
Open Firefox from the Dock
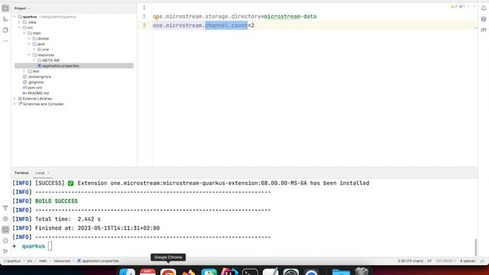pos(189,272)
